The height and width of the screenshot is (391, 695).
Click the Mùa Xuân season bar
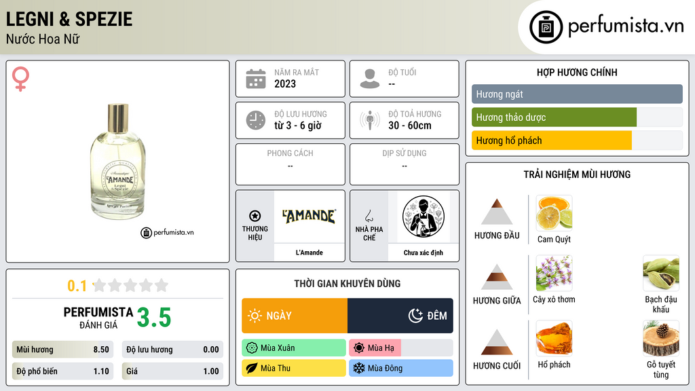pyautogui.click(x=294, y=348)
